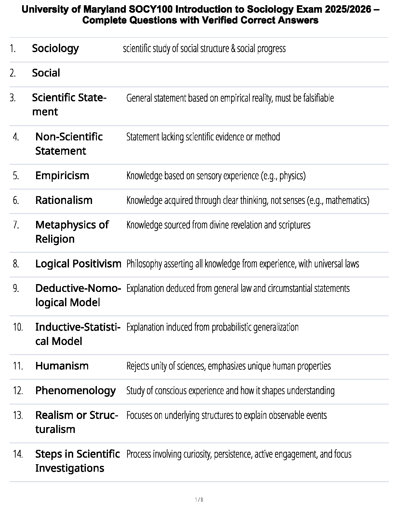Click the definition mentioning divine revelation
This screenshot has width=398, height=516.
218,225
